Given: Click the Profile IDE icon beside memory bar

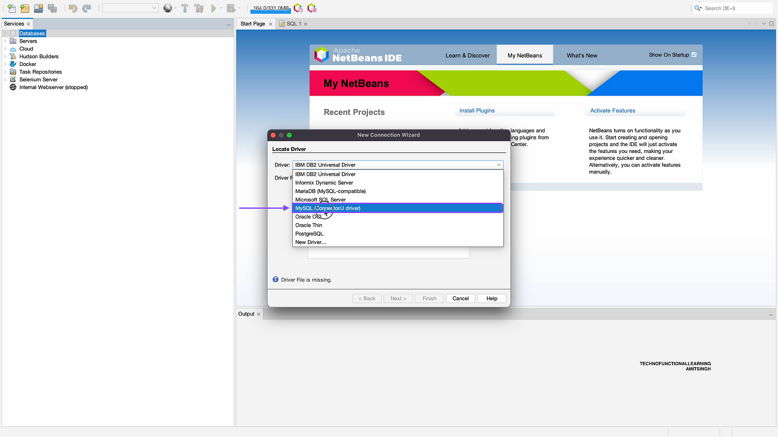Looking at the screenshot, I should pyautogui.click(x=298, y=8).
